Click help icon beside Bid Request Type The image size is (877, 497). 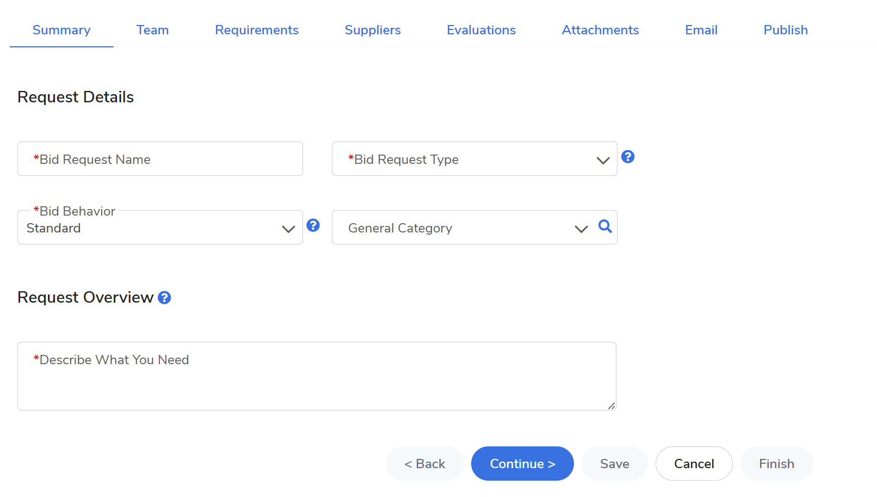tap(628, 157)
